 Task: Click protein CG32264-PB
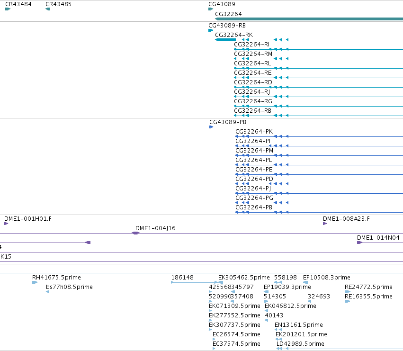254,207
